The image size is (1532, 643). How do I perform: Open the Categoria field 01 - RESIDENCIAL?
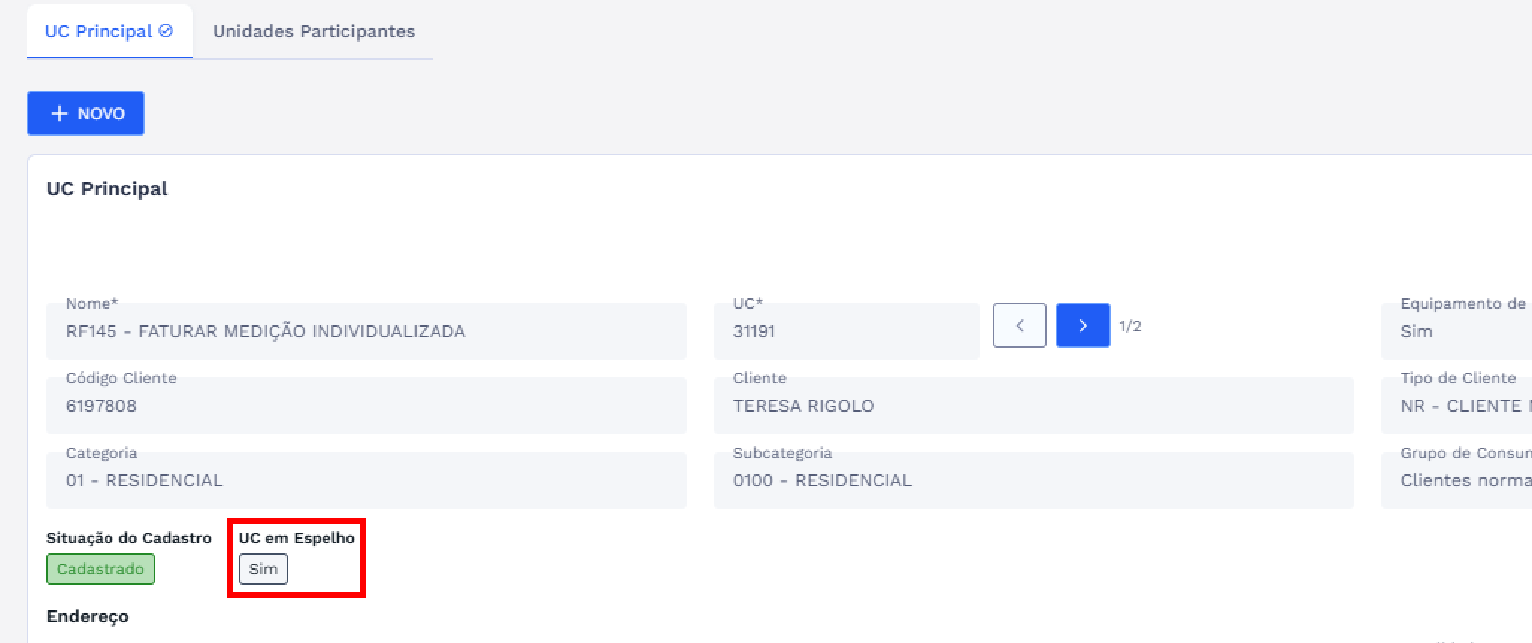(x=366, y=480)
